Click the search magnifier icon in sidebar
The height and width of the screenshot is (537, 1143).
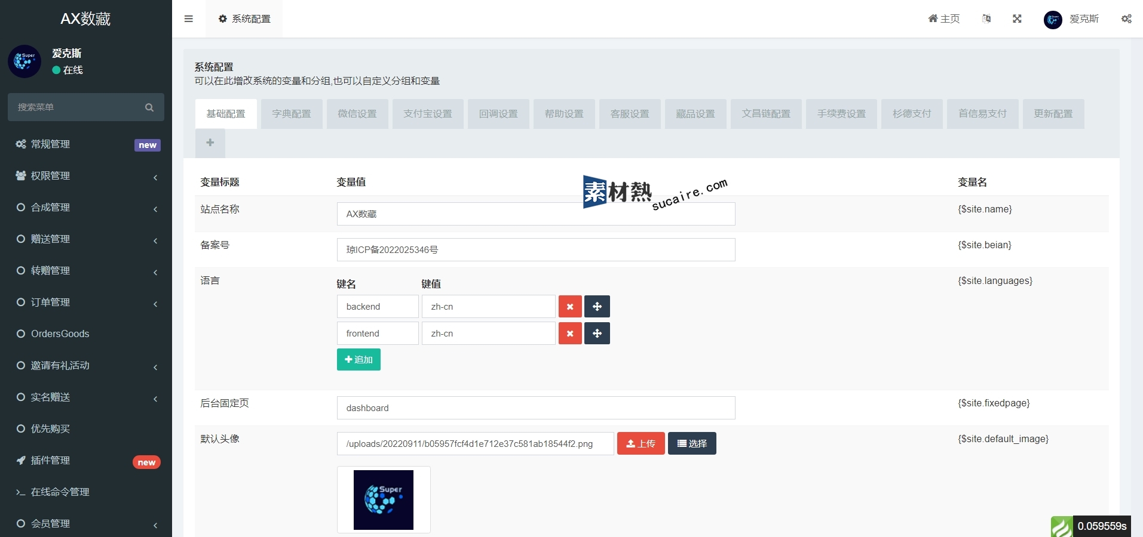149,107
